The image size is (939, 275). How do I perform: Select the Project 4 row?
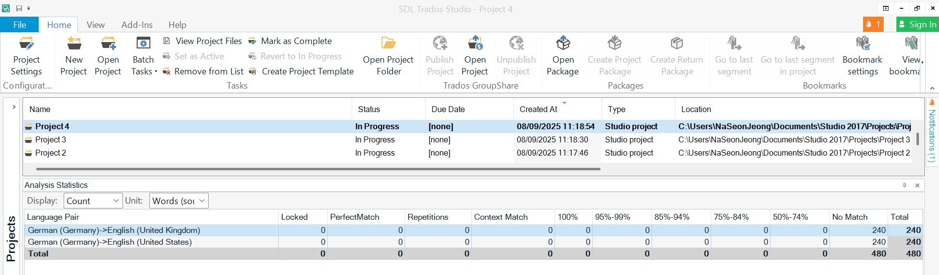tap(467, 126)
